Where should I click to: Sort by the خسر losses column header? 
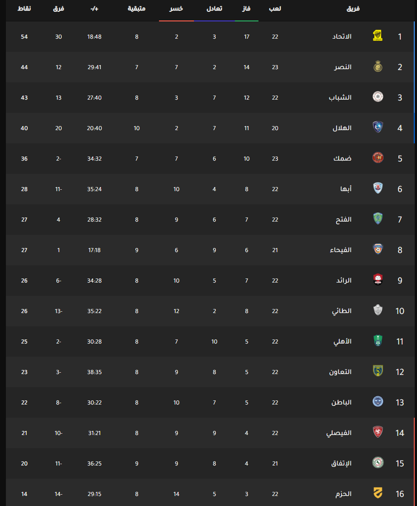pyautogui.click(x=176, y=9)
